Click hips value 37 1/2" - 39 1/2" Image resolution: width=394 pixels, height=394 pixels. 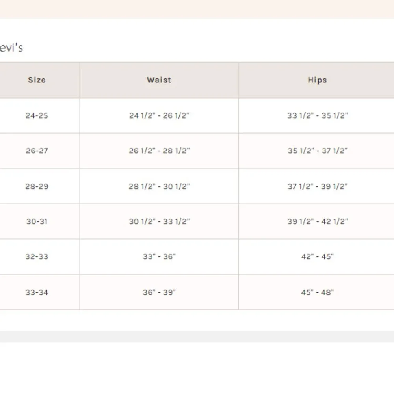tap(317, 186)
